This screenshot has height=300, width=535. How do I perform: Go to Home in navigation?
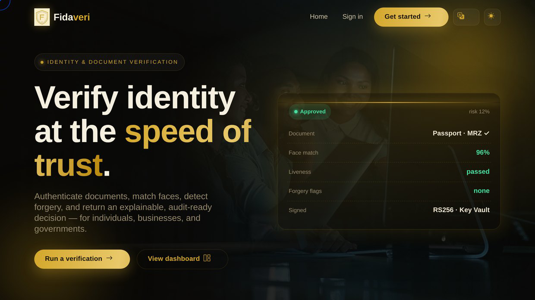pos(319,16)
